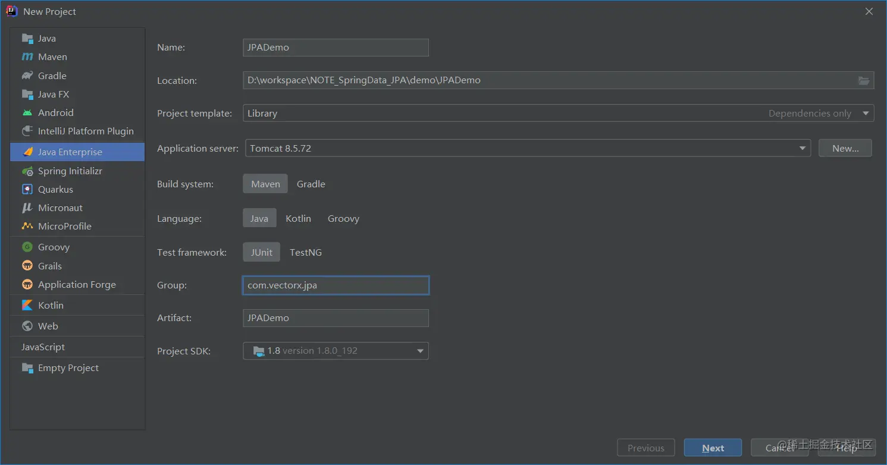Click the Groovy green icon

tap(27, 247)
